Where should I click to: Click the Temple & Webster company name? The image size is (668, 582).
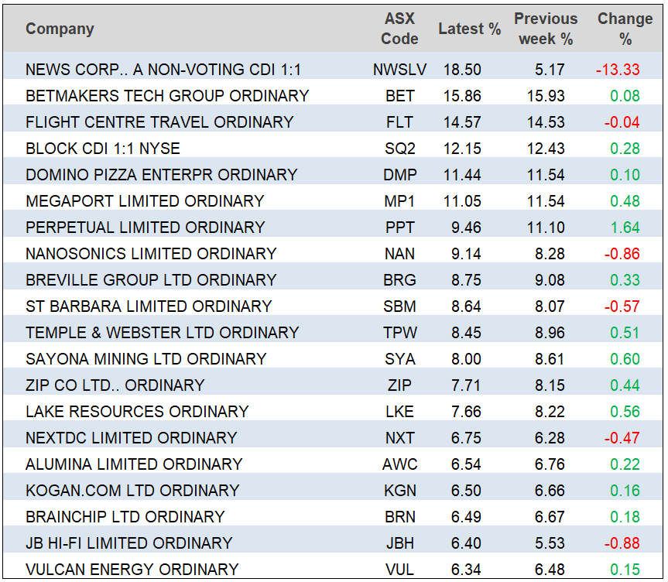point(162,333)
